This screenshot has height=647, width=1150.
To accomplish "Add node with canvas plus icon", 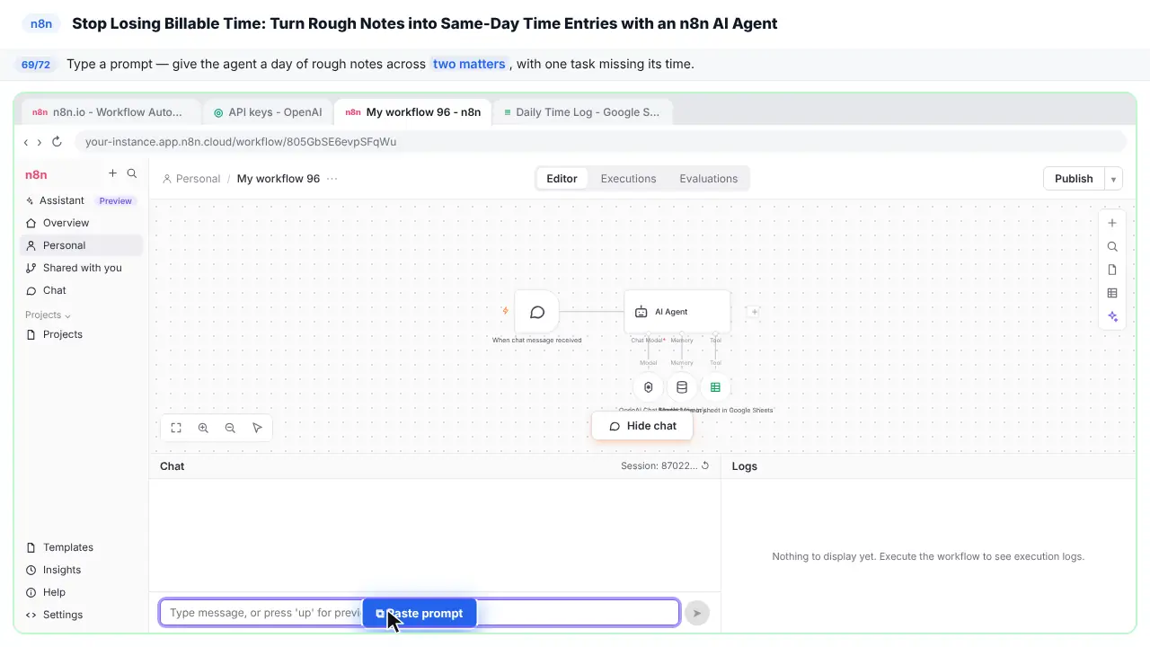I will [1112, 223].
